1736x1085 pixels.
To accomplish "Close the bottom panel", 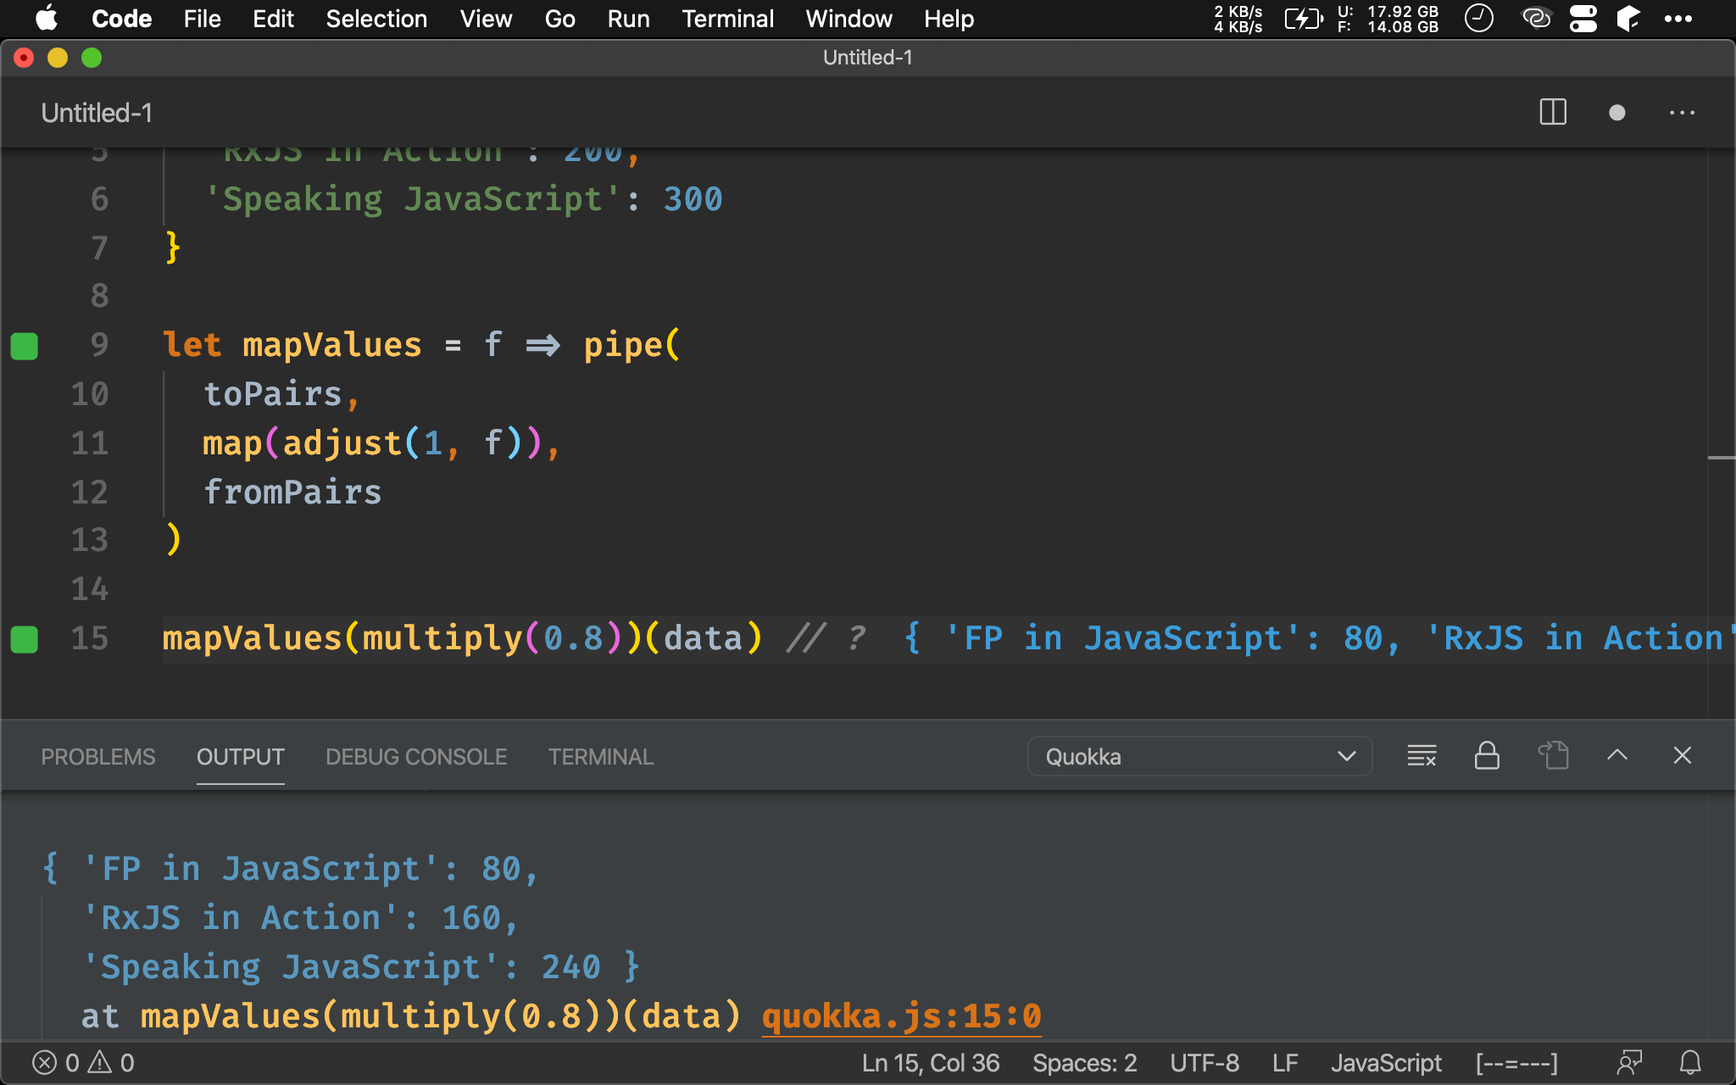I will pyautogui.click(x=1683, y=755).
